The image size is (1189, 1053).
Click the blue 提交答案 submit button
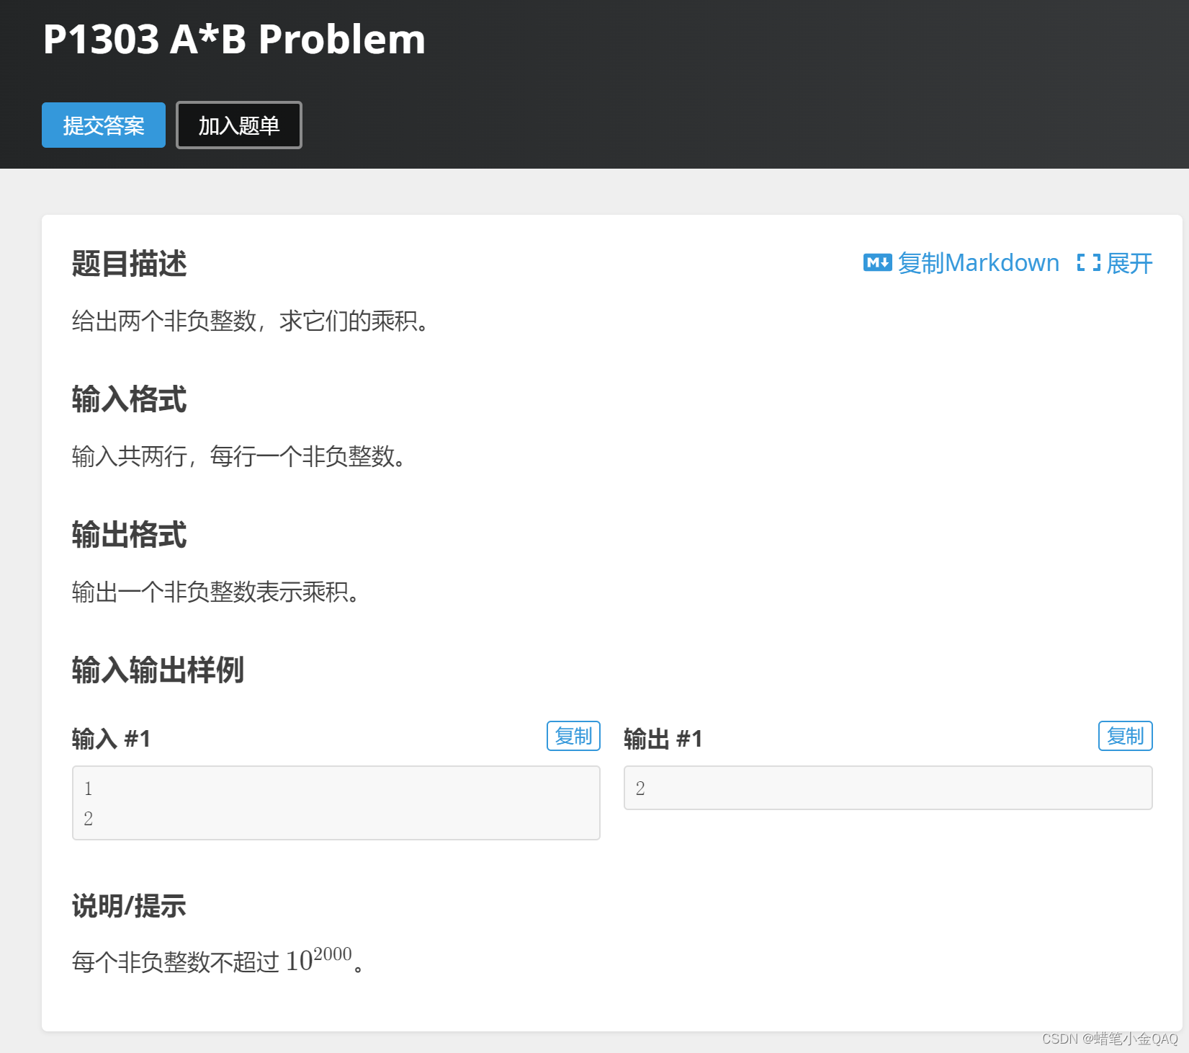point(104,125)
